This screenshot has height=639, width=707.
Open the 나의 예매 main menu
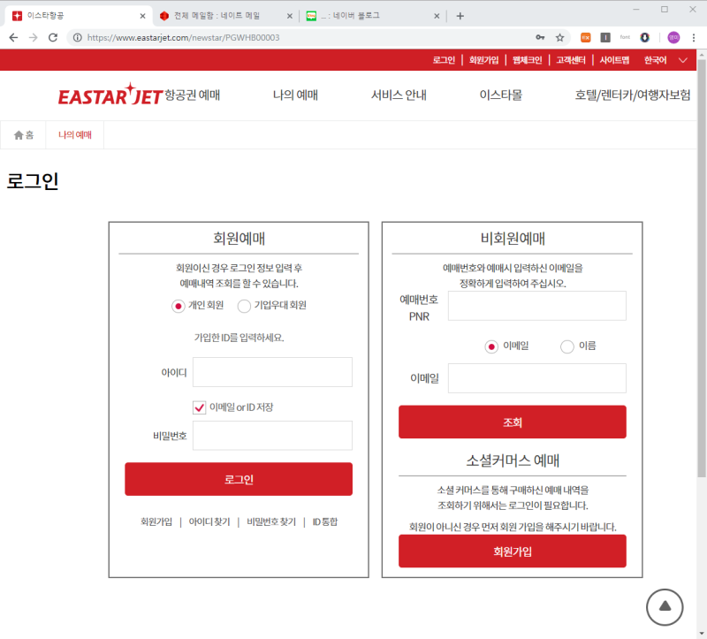tap(295, 95)
